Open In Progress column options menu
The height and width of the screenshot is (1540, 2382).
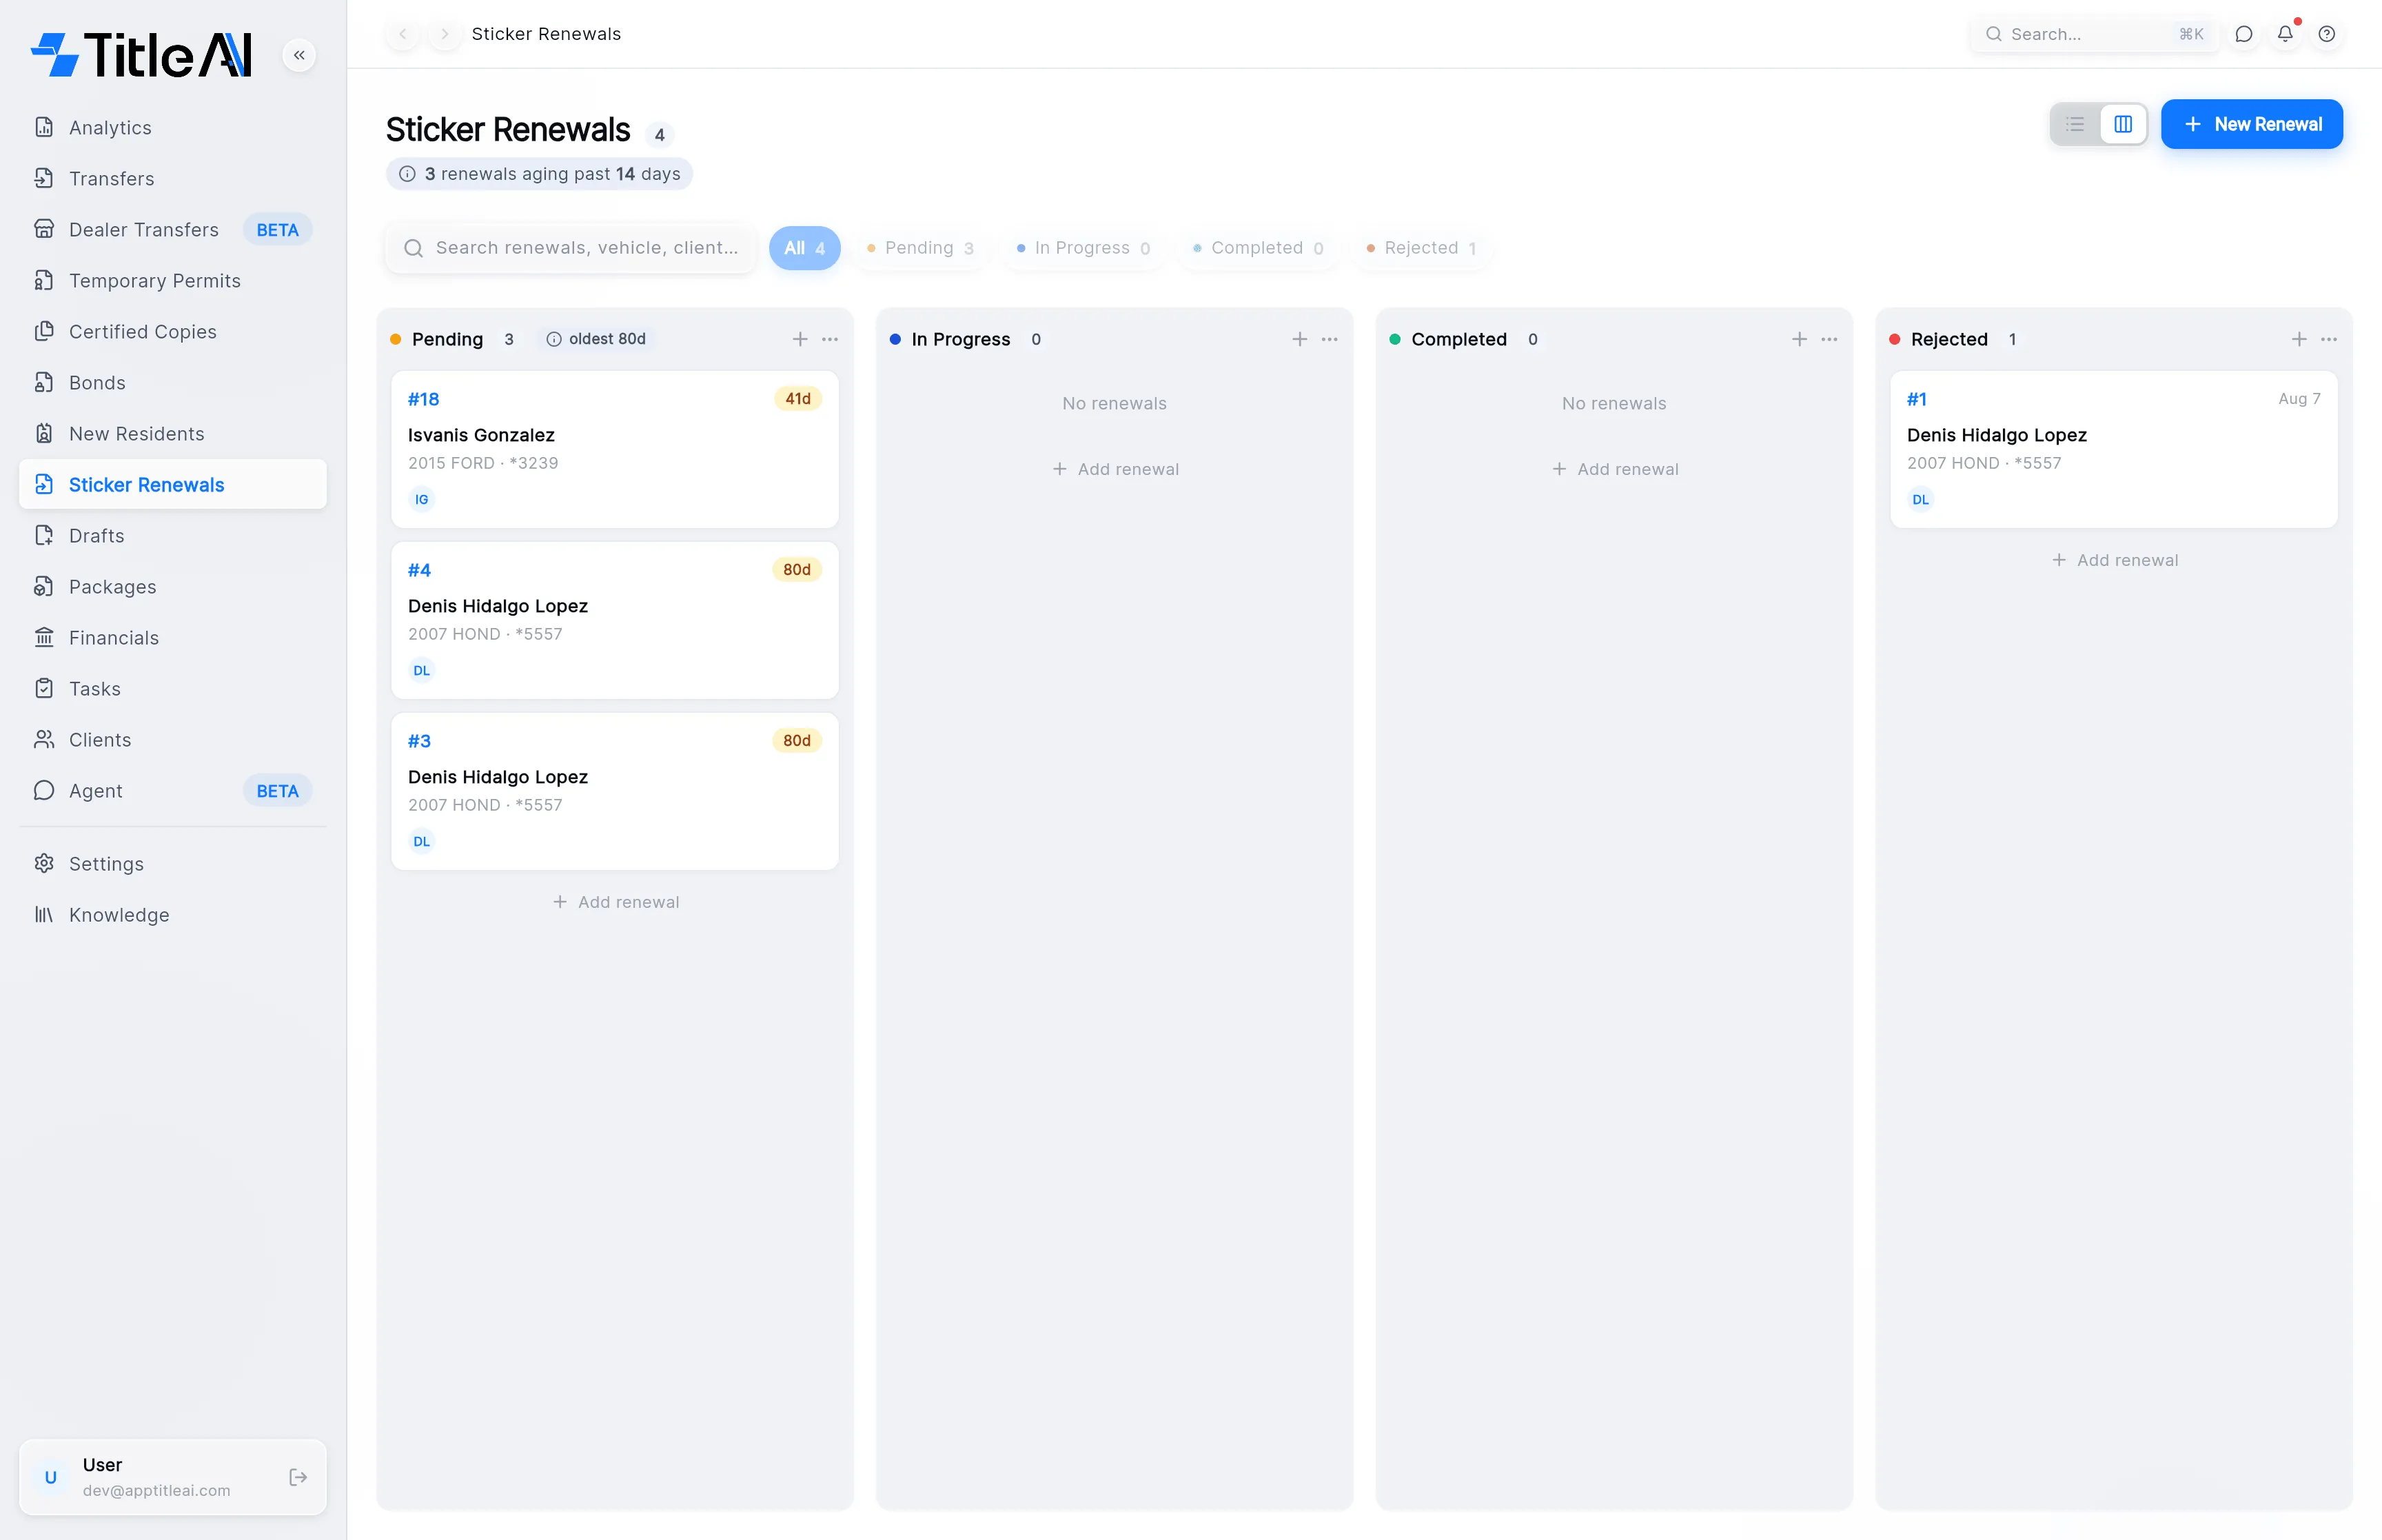1330,339
